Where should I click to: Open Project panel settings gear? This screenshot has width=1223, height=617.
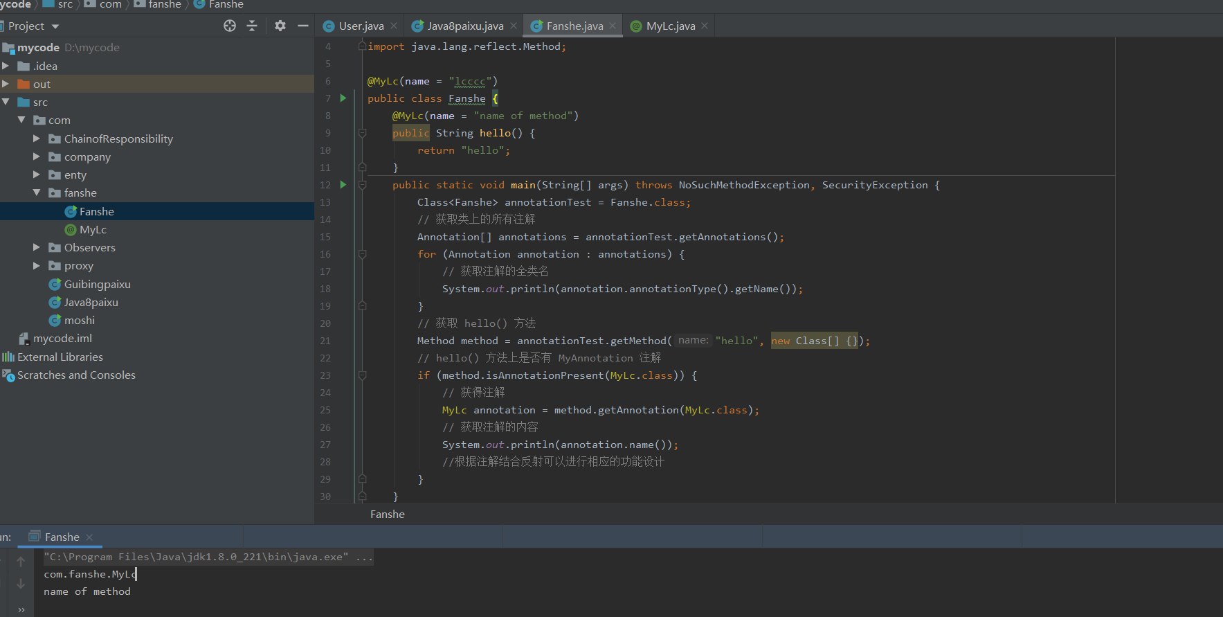[x=280, y=26]
